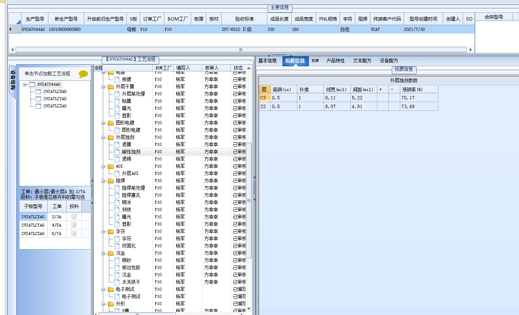Toggle 投料 checkbox for 2V2A7LCYA0
Screen dimensions: 519x315
(74, 225)
